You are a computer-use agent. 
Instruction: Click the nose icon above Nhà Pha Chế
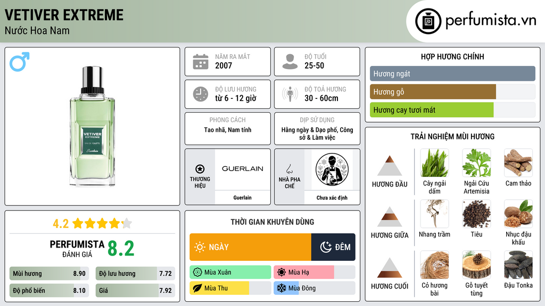(289, 169)
